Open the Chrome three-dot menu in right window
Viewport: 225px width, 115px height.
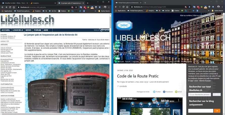222,7
